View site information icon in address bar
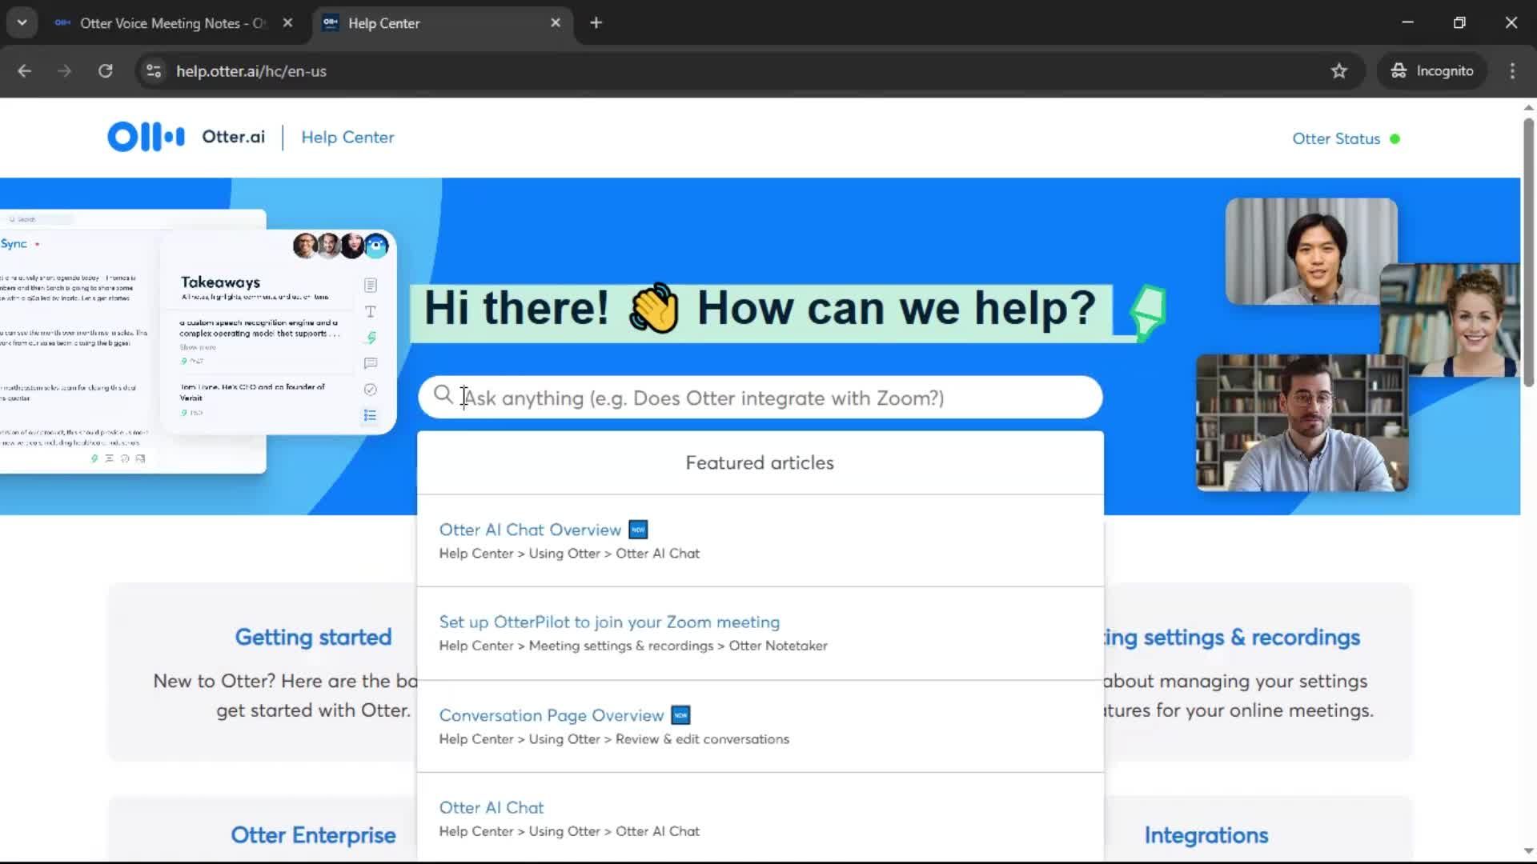The image size is (1537, 864). click(154, 71)
